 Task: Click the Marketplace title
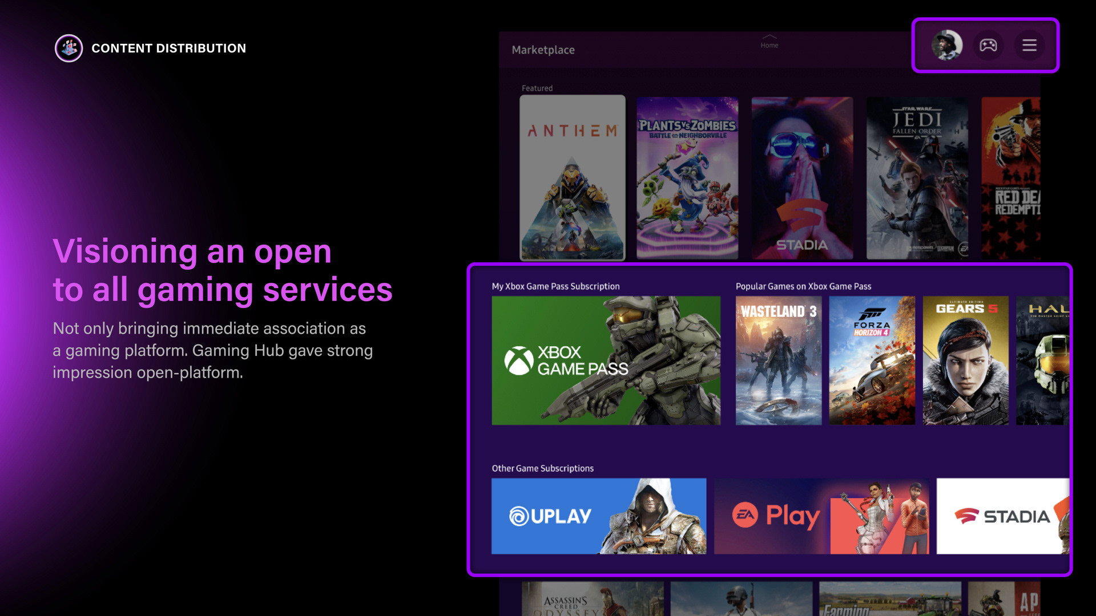[543, 50]
